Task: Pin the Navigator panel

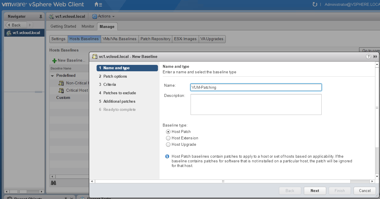Action: click(x=41, y=17)
